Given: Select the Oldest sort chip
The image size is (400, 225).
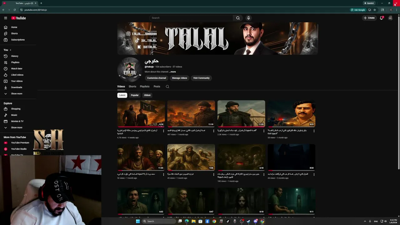Looking at the screenshot, I should [x=147, y=95].
